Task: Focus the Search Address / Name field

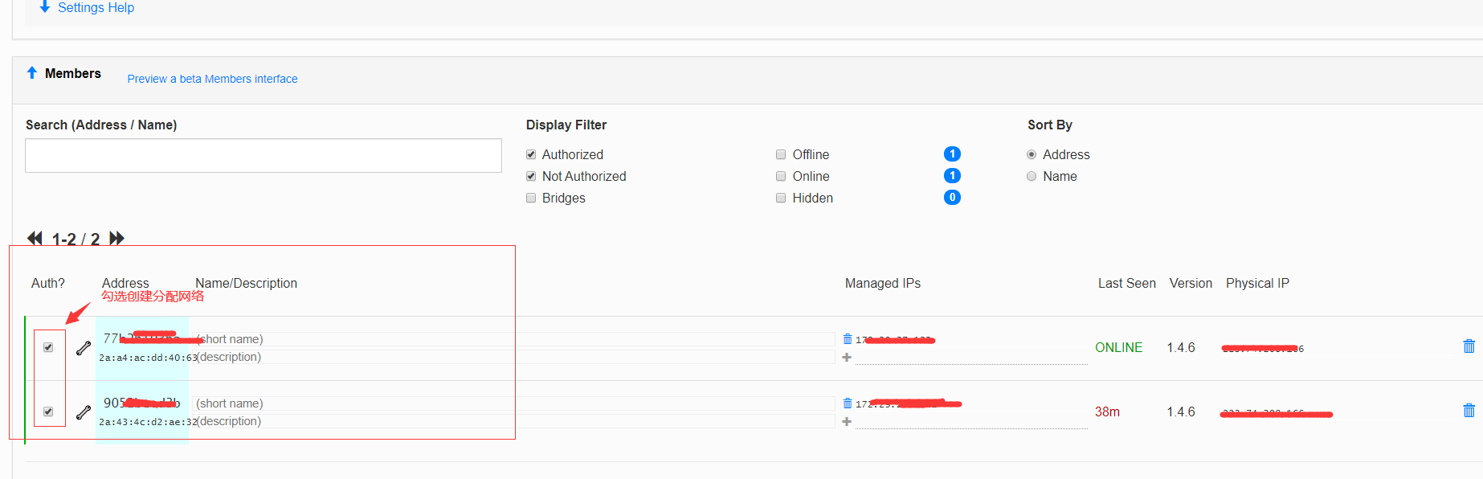Action: [264, 155]
